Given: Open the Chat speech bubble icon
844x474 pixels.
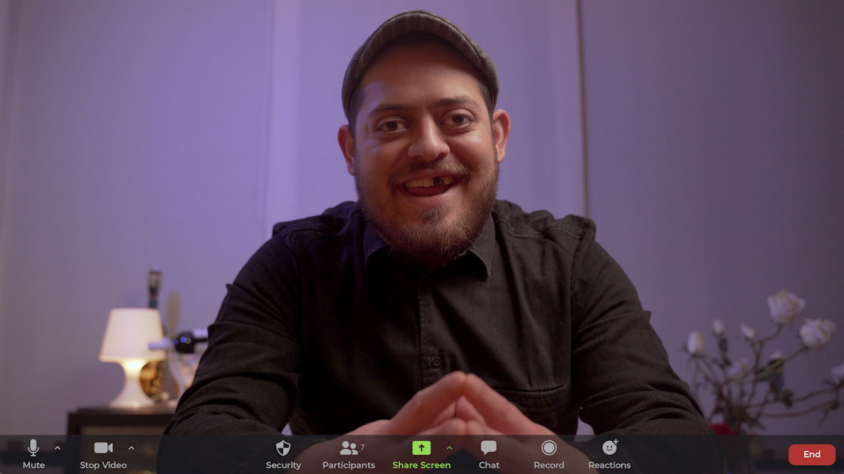Looking at the screenshot, I should [x=488, y=447].
